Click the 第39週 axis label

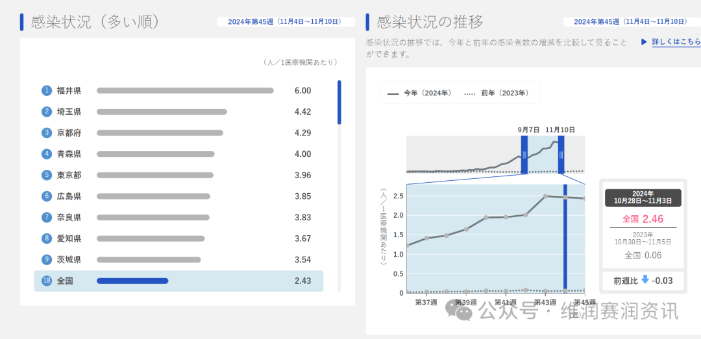[465, 302]
